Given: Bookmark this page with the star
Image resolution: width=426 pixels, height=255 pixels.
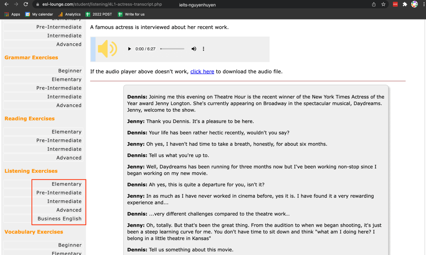Looking at the screenshot, I should pos(383,4).
